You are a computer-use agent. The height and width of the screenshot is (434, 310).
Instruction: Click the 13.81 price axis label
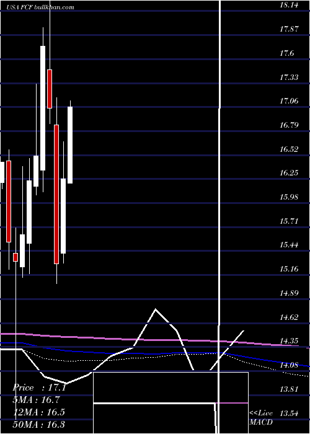(289, 389)
